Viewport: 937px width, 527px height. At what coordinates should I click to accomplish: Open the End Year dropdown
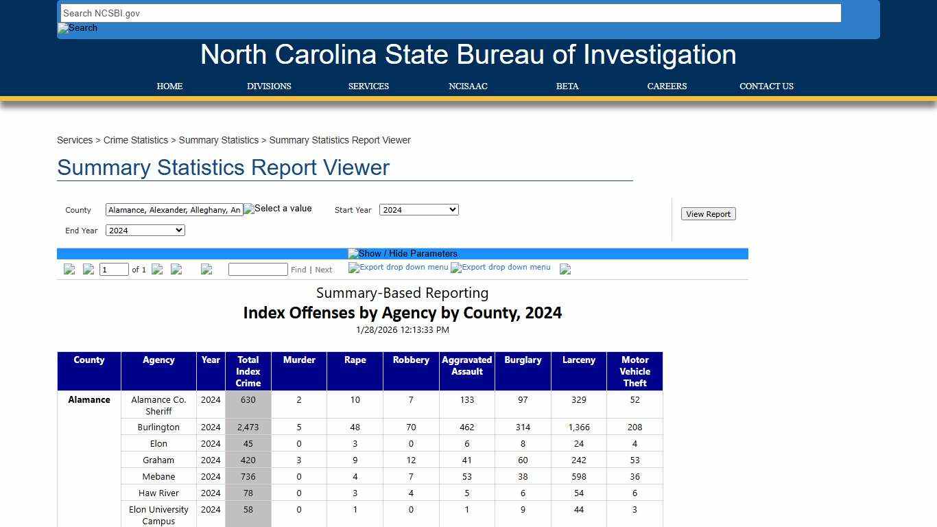click(145, 230)
